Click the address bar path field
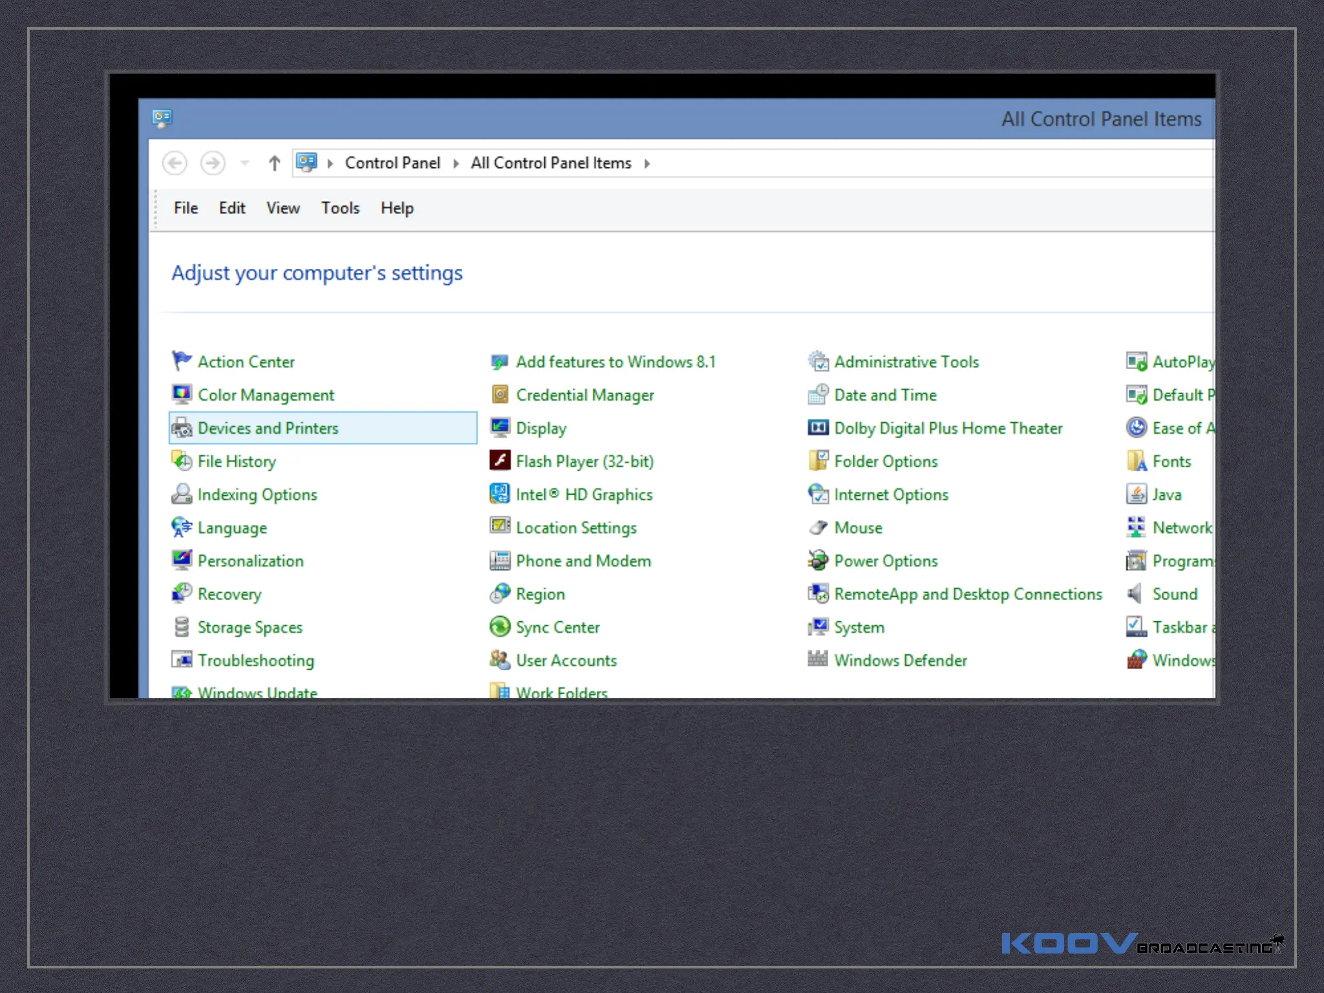1324x993 pixels. click(x=905, y=164)
